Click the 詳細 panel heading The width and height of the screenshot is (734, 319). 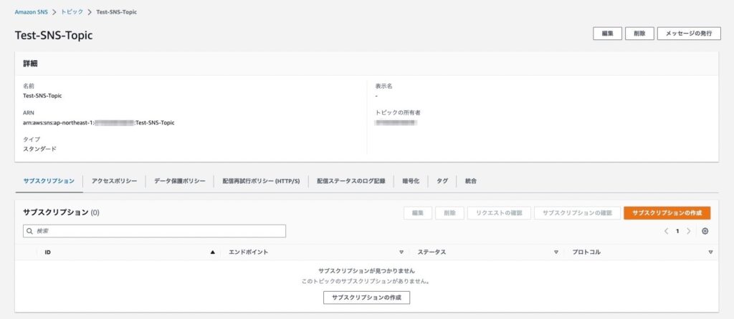tap(30, 64)
